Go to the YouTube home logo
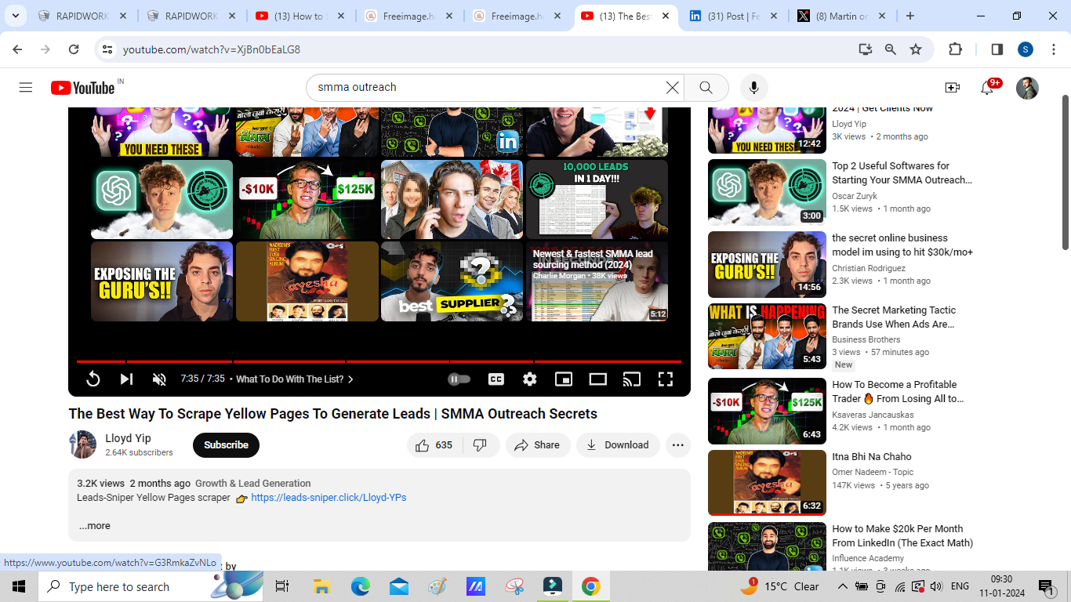Viewport: 1071px width, 602px height. click(x=83, y=88)
